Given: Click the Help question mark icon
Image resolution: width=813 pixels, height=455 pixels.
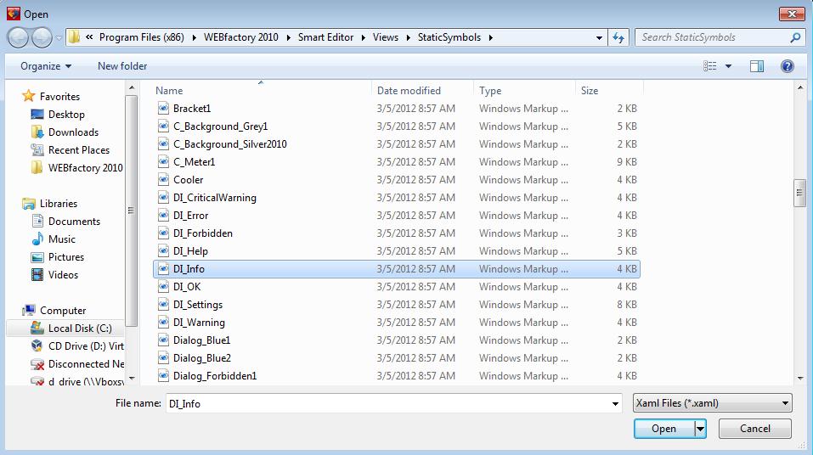Looking at the screenshot, I should pyautogui.click(x=787, y=66).
